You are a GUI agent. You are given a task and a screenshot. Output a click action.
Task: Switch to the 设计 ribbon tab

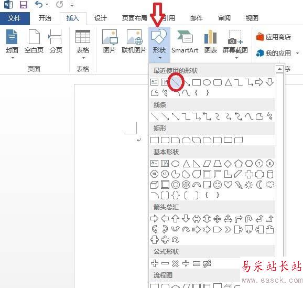coord(101,18)
